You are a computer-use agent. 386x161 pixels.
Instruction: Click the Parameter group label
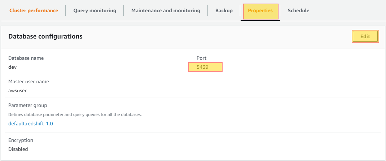click(27, 106)
